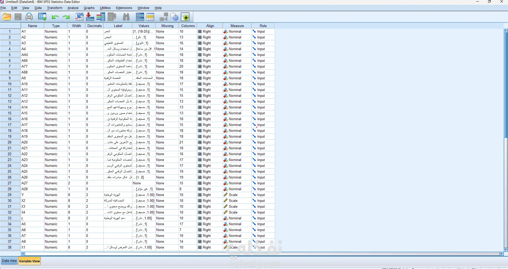Select the variable name cell X3

(33, 207)
